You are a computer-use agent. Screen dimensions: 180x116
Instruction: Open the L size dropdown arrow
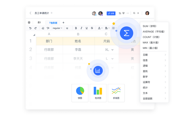coord(112,59)
